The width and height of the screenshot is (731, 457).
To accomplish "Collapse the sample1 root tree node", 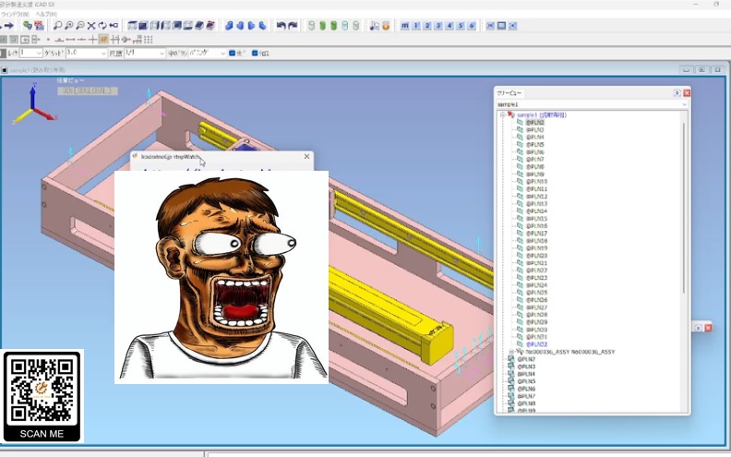I will (x=502, y=115).
